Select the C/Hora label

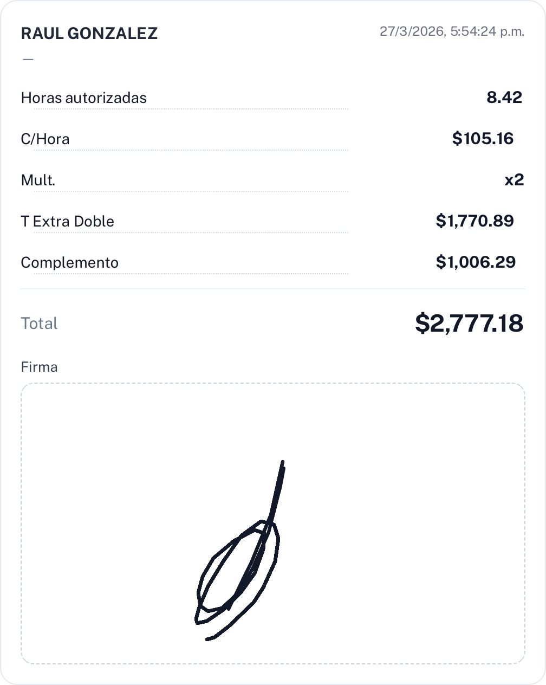point(45,139)
